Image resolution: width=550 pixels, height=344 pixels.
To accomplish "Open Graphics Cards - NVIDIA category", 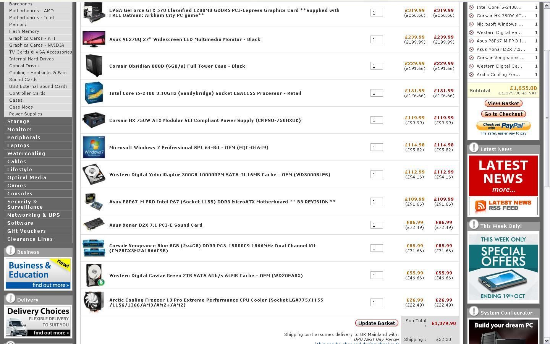I will [x=37, y=45].
